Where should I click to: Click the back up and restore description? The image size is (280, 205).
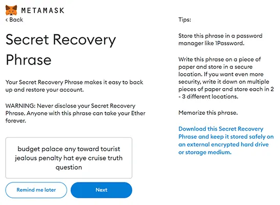point(74,86)
